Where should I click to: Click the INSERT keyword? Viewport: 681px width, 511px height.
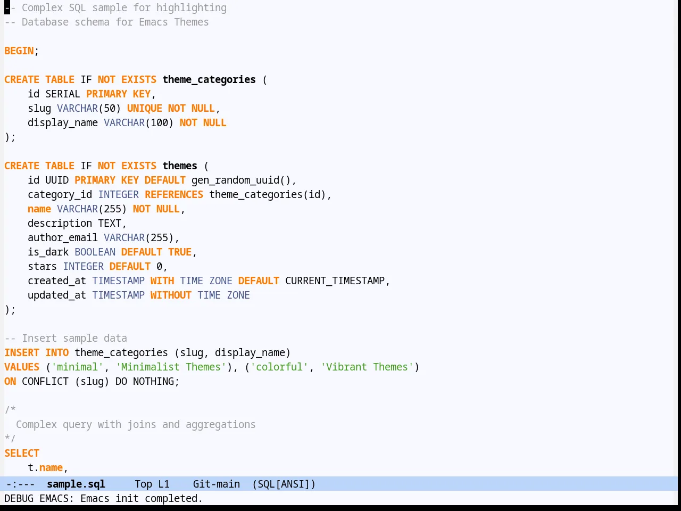(22, 352)
